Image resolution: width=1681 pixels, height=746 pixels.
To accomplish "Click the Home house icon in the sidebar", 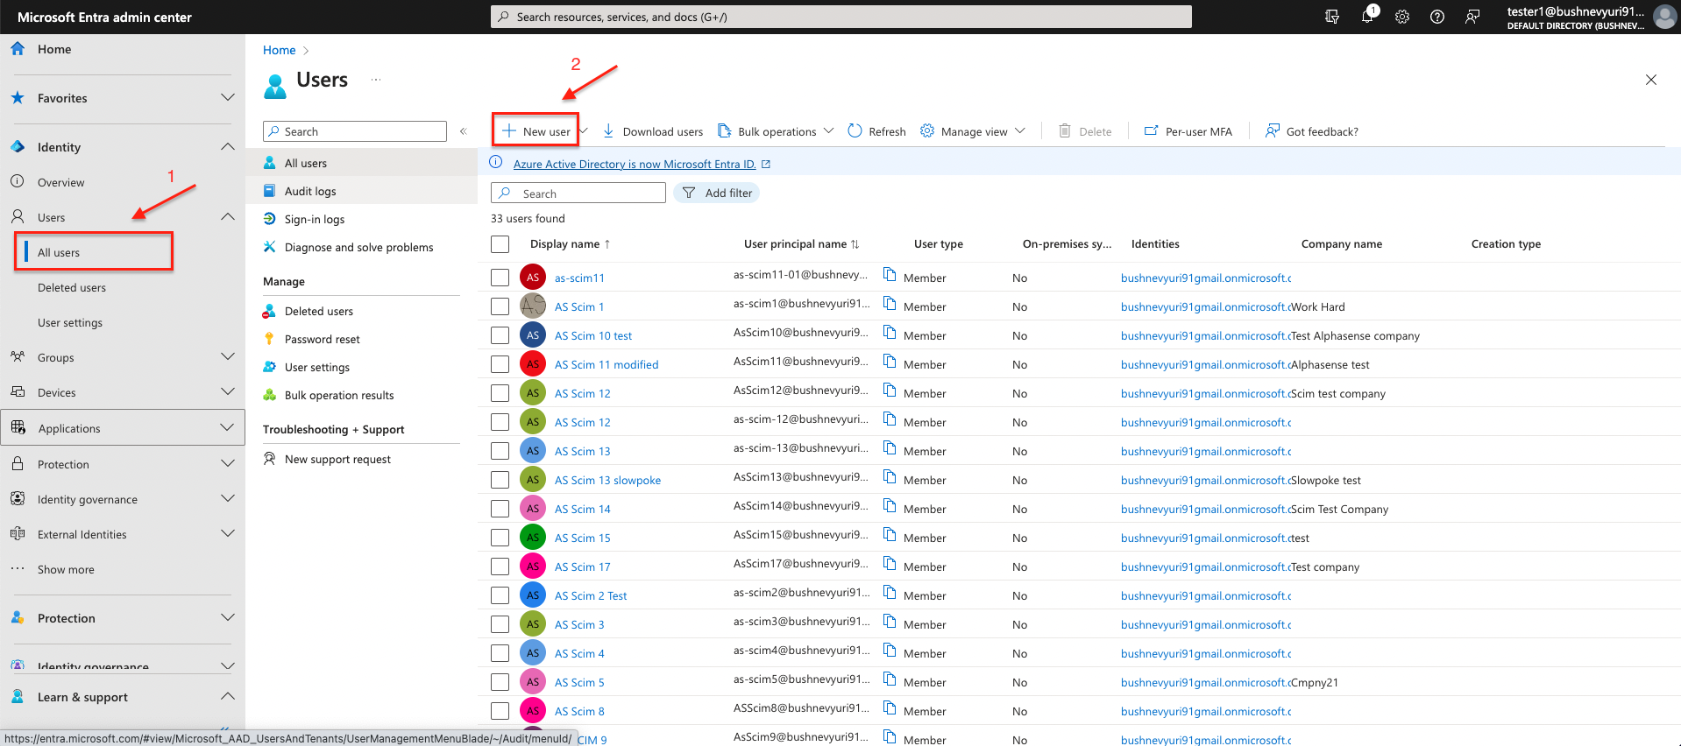I will click(x=18, y=49).
